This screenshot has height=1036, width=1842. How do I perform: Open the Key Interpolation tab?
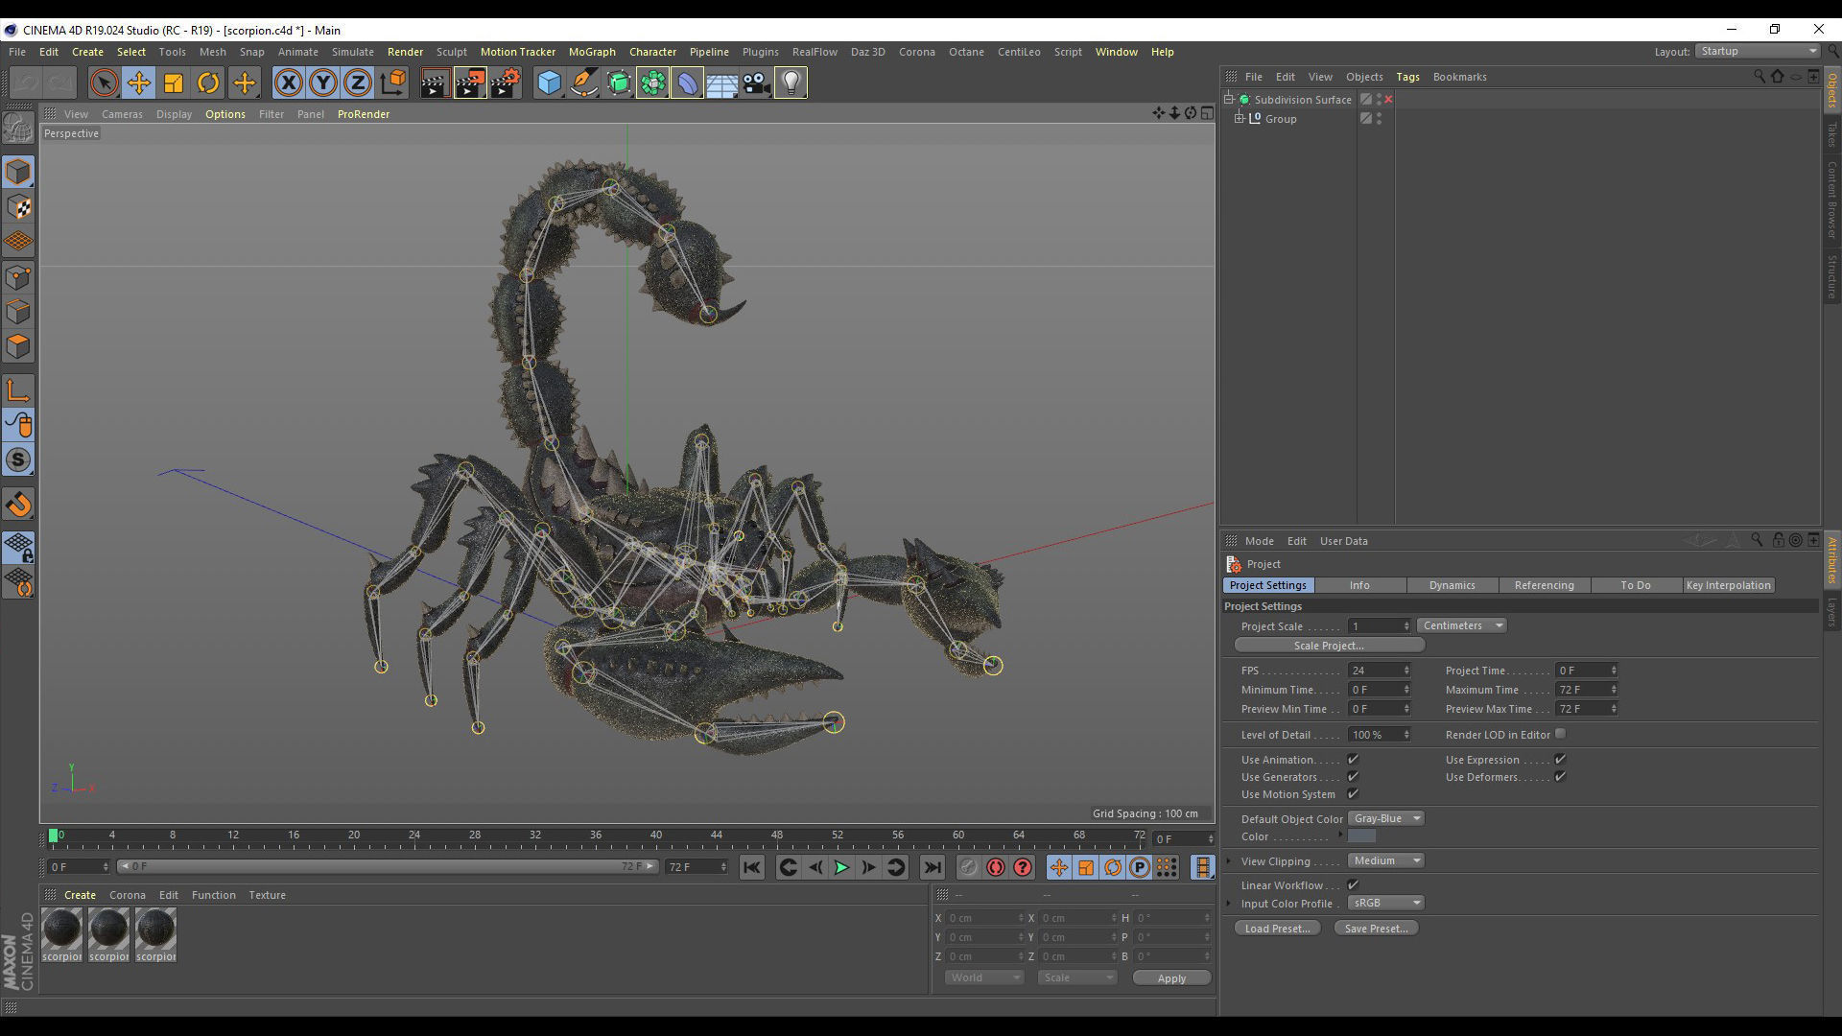point(1728,585)
